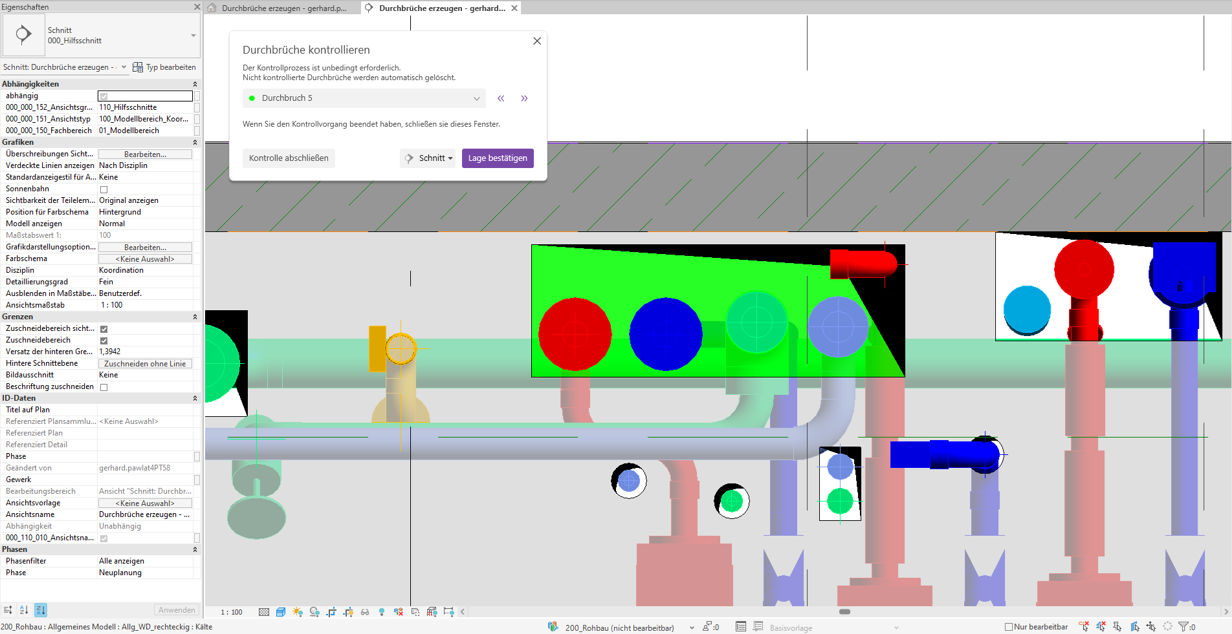
Task: Toggle the Sonnenbahn checkbox
Action: click(x=104, y=189)
